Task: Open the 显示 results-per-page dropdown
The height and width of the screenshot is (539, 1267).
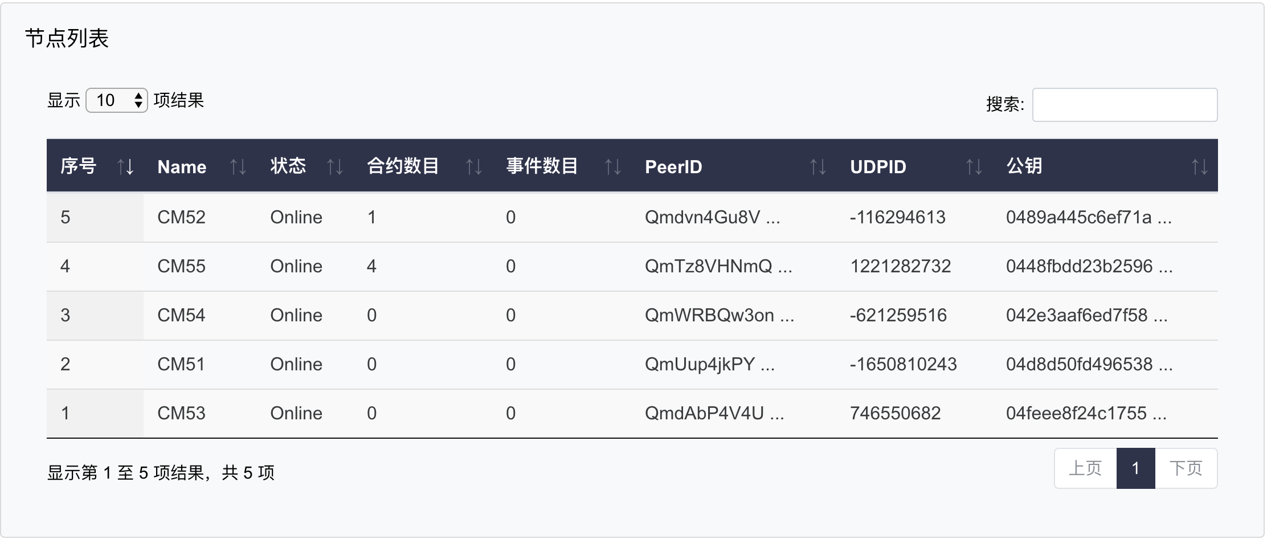Action: (x=117, y=101)
